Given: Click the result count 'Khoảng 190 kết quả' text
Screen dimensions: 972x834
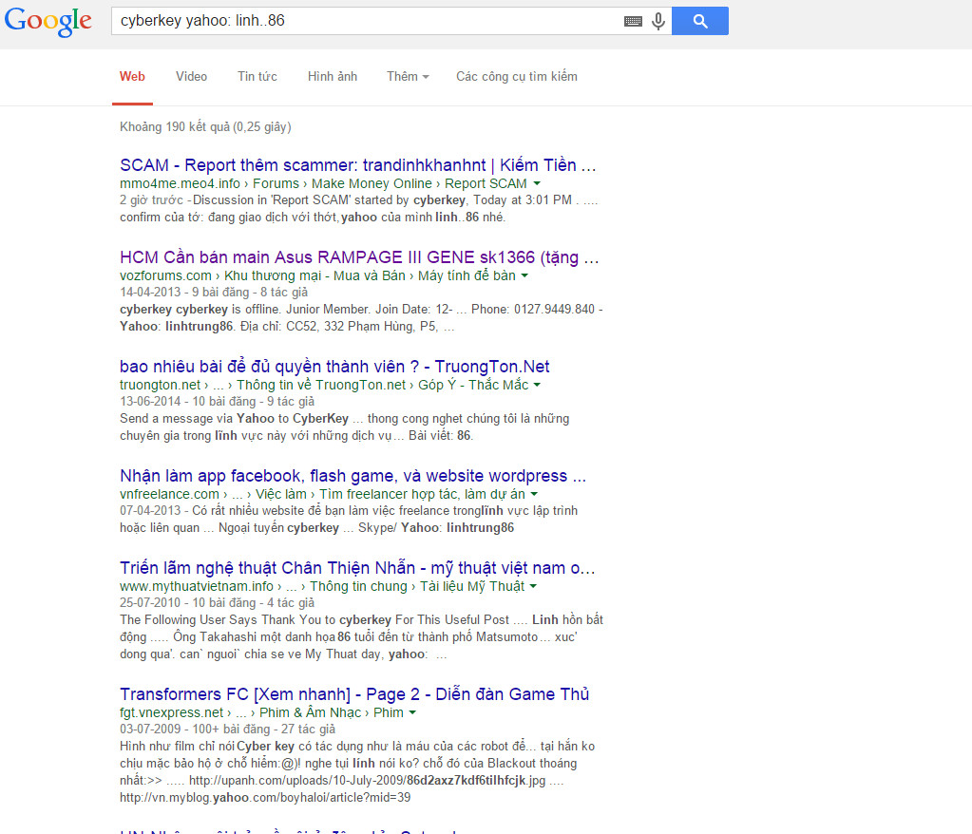Looking at the screenshot, I should pyautogui.click(x=175, y=127).
